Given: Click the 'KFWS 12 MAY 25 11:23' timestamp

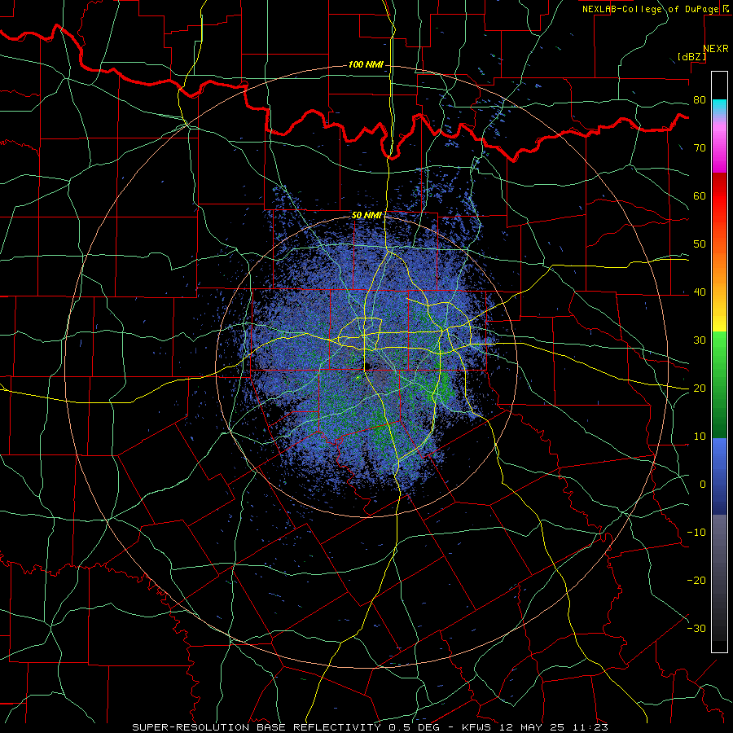Looking at the screenshot, I should pyautogui.click(x=535, y=727).
